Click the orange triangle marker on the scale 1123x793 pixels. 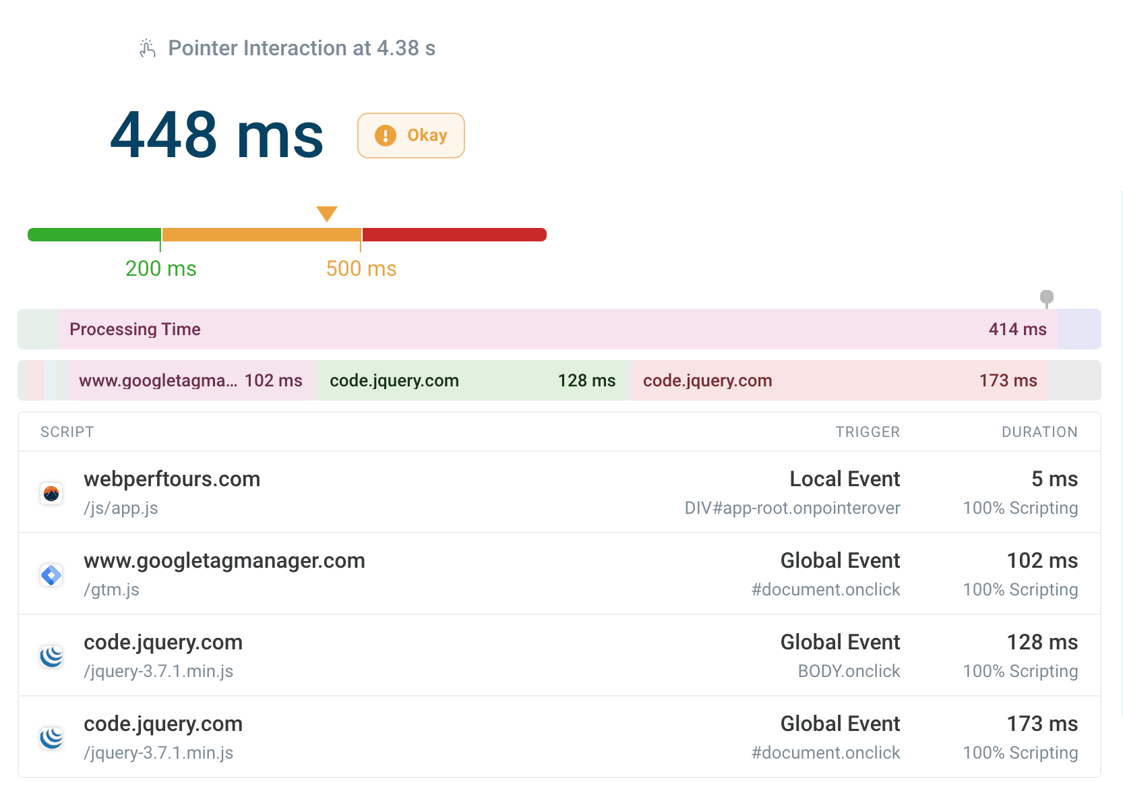tap(327, 214)
